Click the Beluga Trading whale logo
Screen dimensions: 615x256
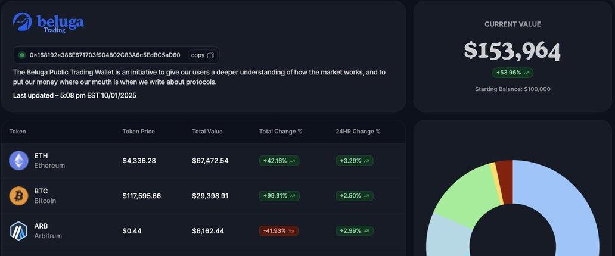pos(23,23)
